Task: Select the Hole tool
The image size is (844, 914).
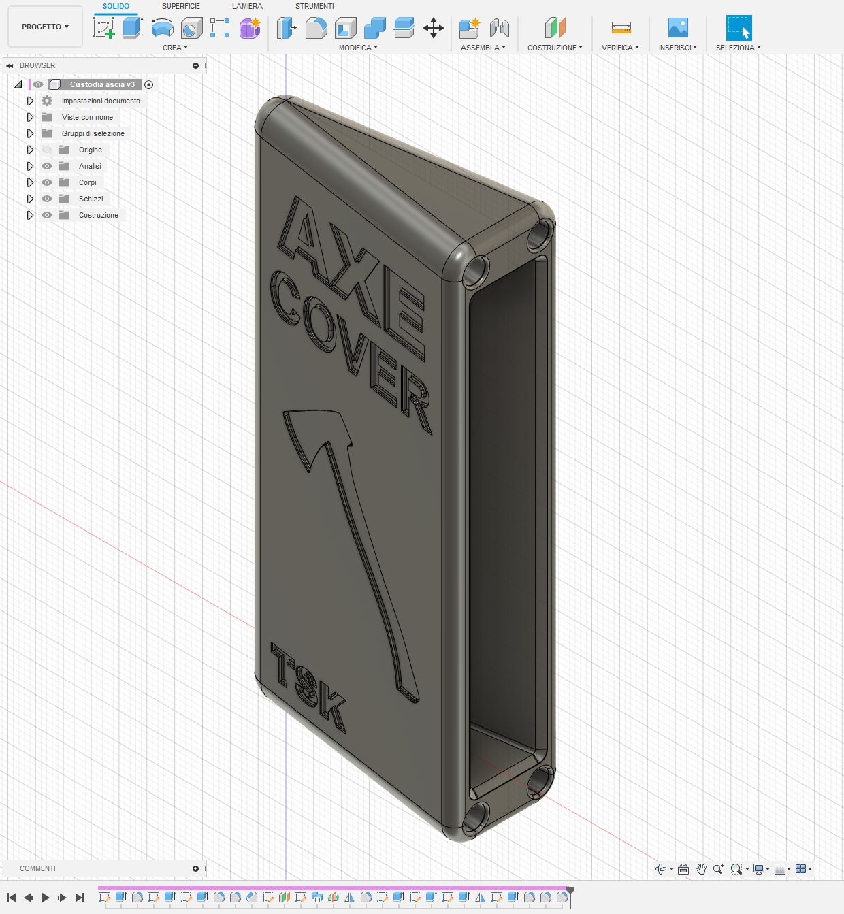Action: point(191,28)
